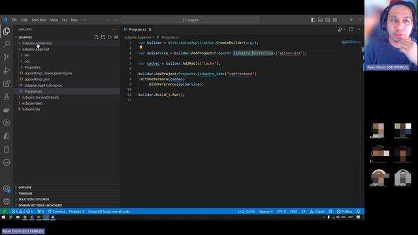The height and width of the screenshot is (235, 418).
Task: Toggle the secondary side bar layout icon
Action: [x=327, y=20]
